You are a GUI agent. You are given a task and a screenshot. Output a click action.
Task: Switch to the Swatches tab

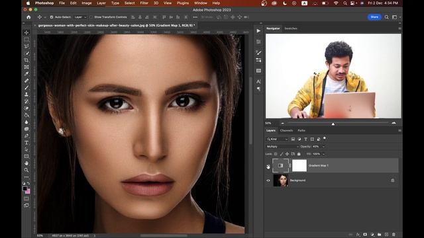pyautogui.click(x=291, y=28)
